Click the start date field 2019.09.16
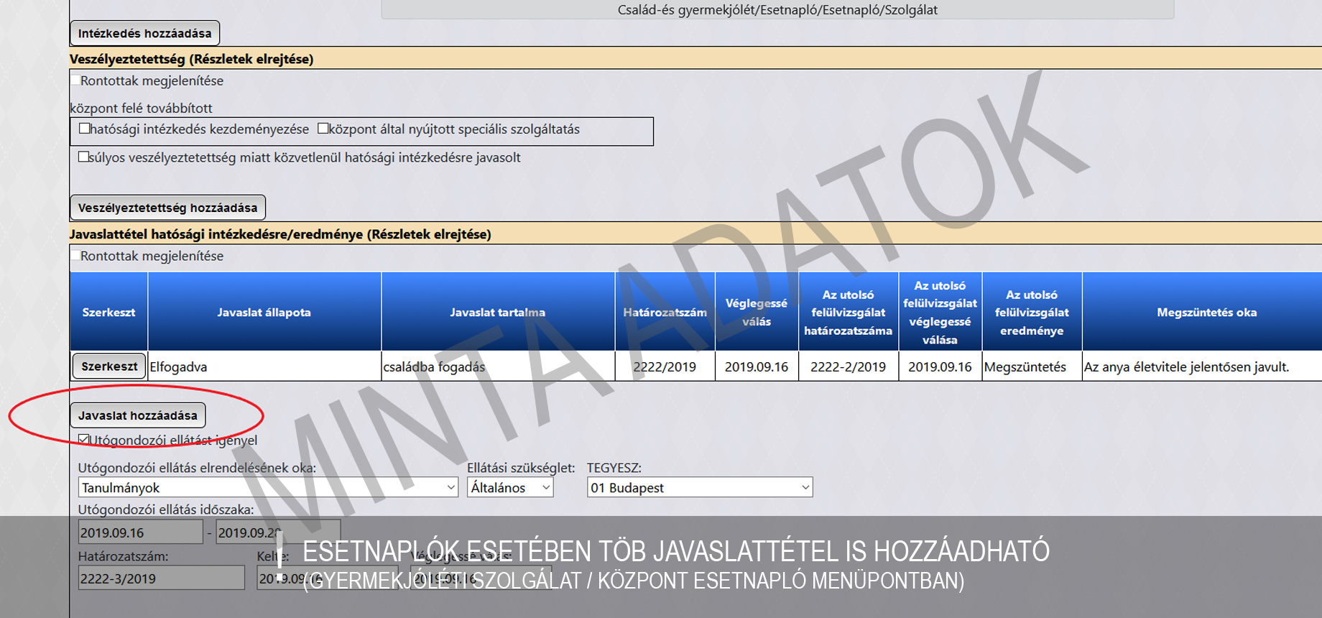The height and width of the screenshot is (618, 1322). coord(141,532)
